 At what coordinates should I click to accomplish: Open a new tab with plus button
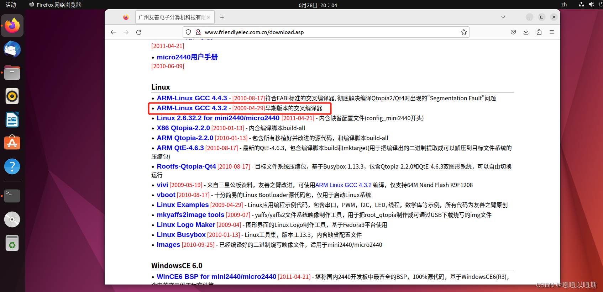(x=222, y=17)
